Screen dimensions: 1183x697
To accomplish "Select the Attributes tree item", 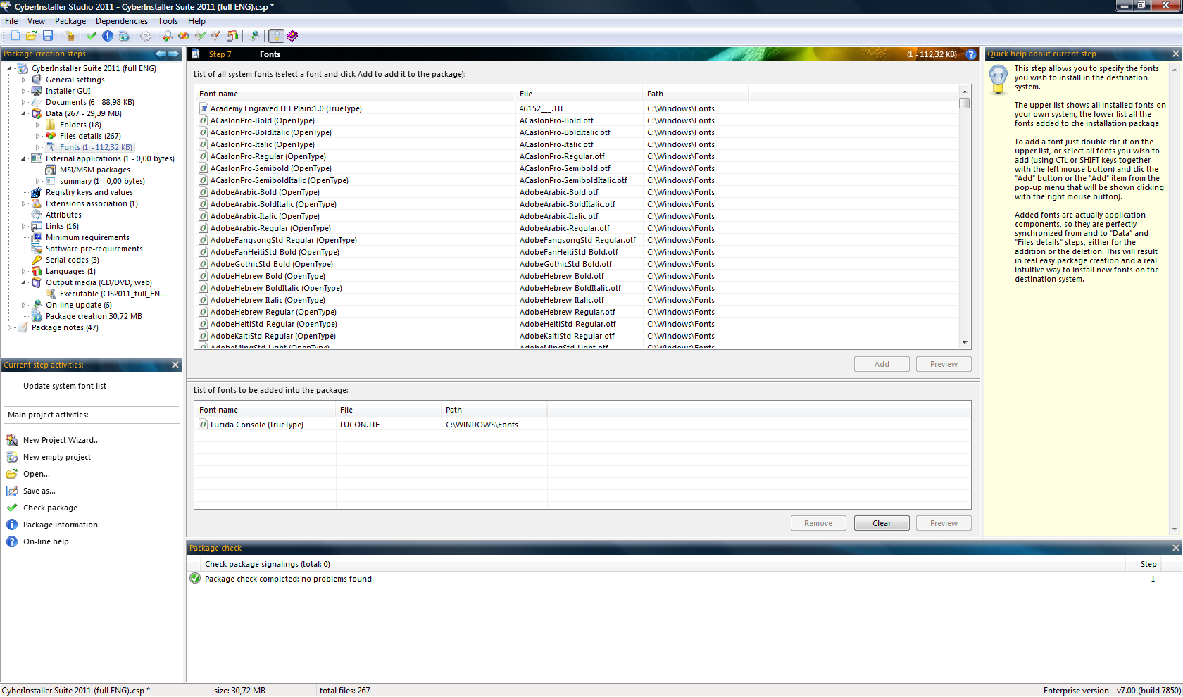I will click(63, 215).
